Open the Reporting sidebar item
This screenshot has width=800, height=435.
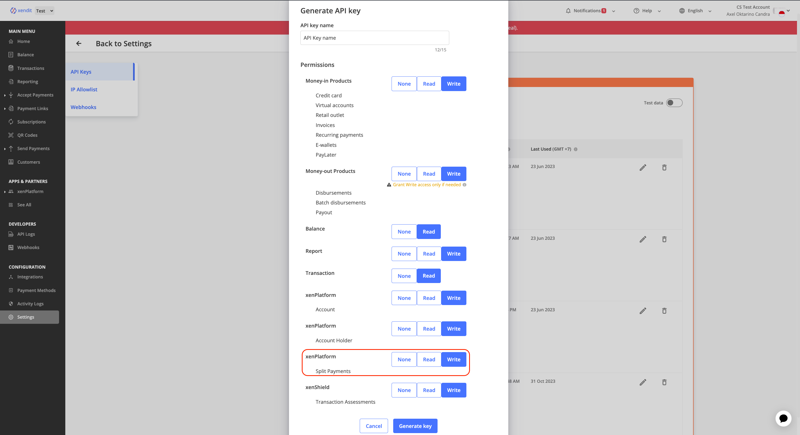click(x=27, y=82)
